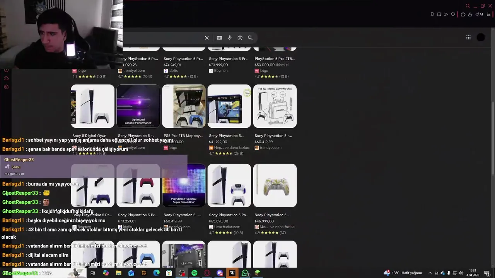495x278 pixels.
Task: Open the PS5 Pro 2TB (Japony... listing photo
Action: (184, 106)
